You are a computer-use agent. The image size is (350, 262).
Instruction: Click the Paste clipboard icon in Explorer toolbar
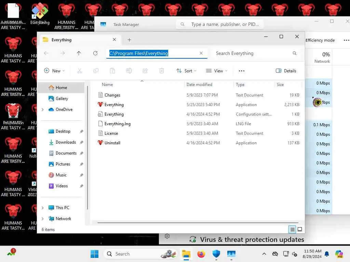click(x=112, y=71)
